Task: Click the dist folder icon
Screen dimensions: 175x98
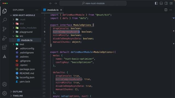Action: click(17, 24)
